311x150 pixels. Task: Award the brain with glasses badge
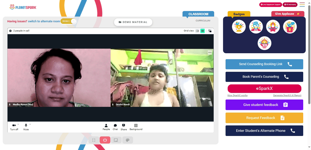265,43
